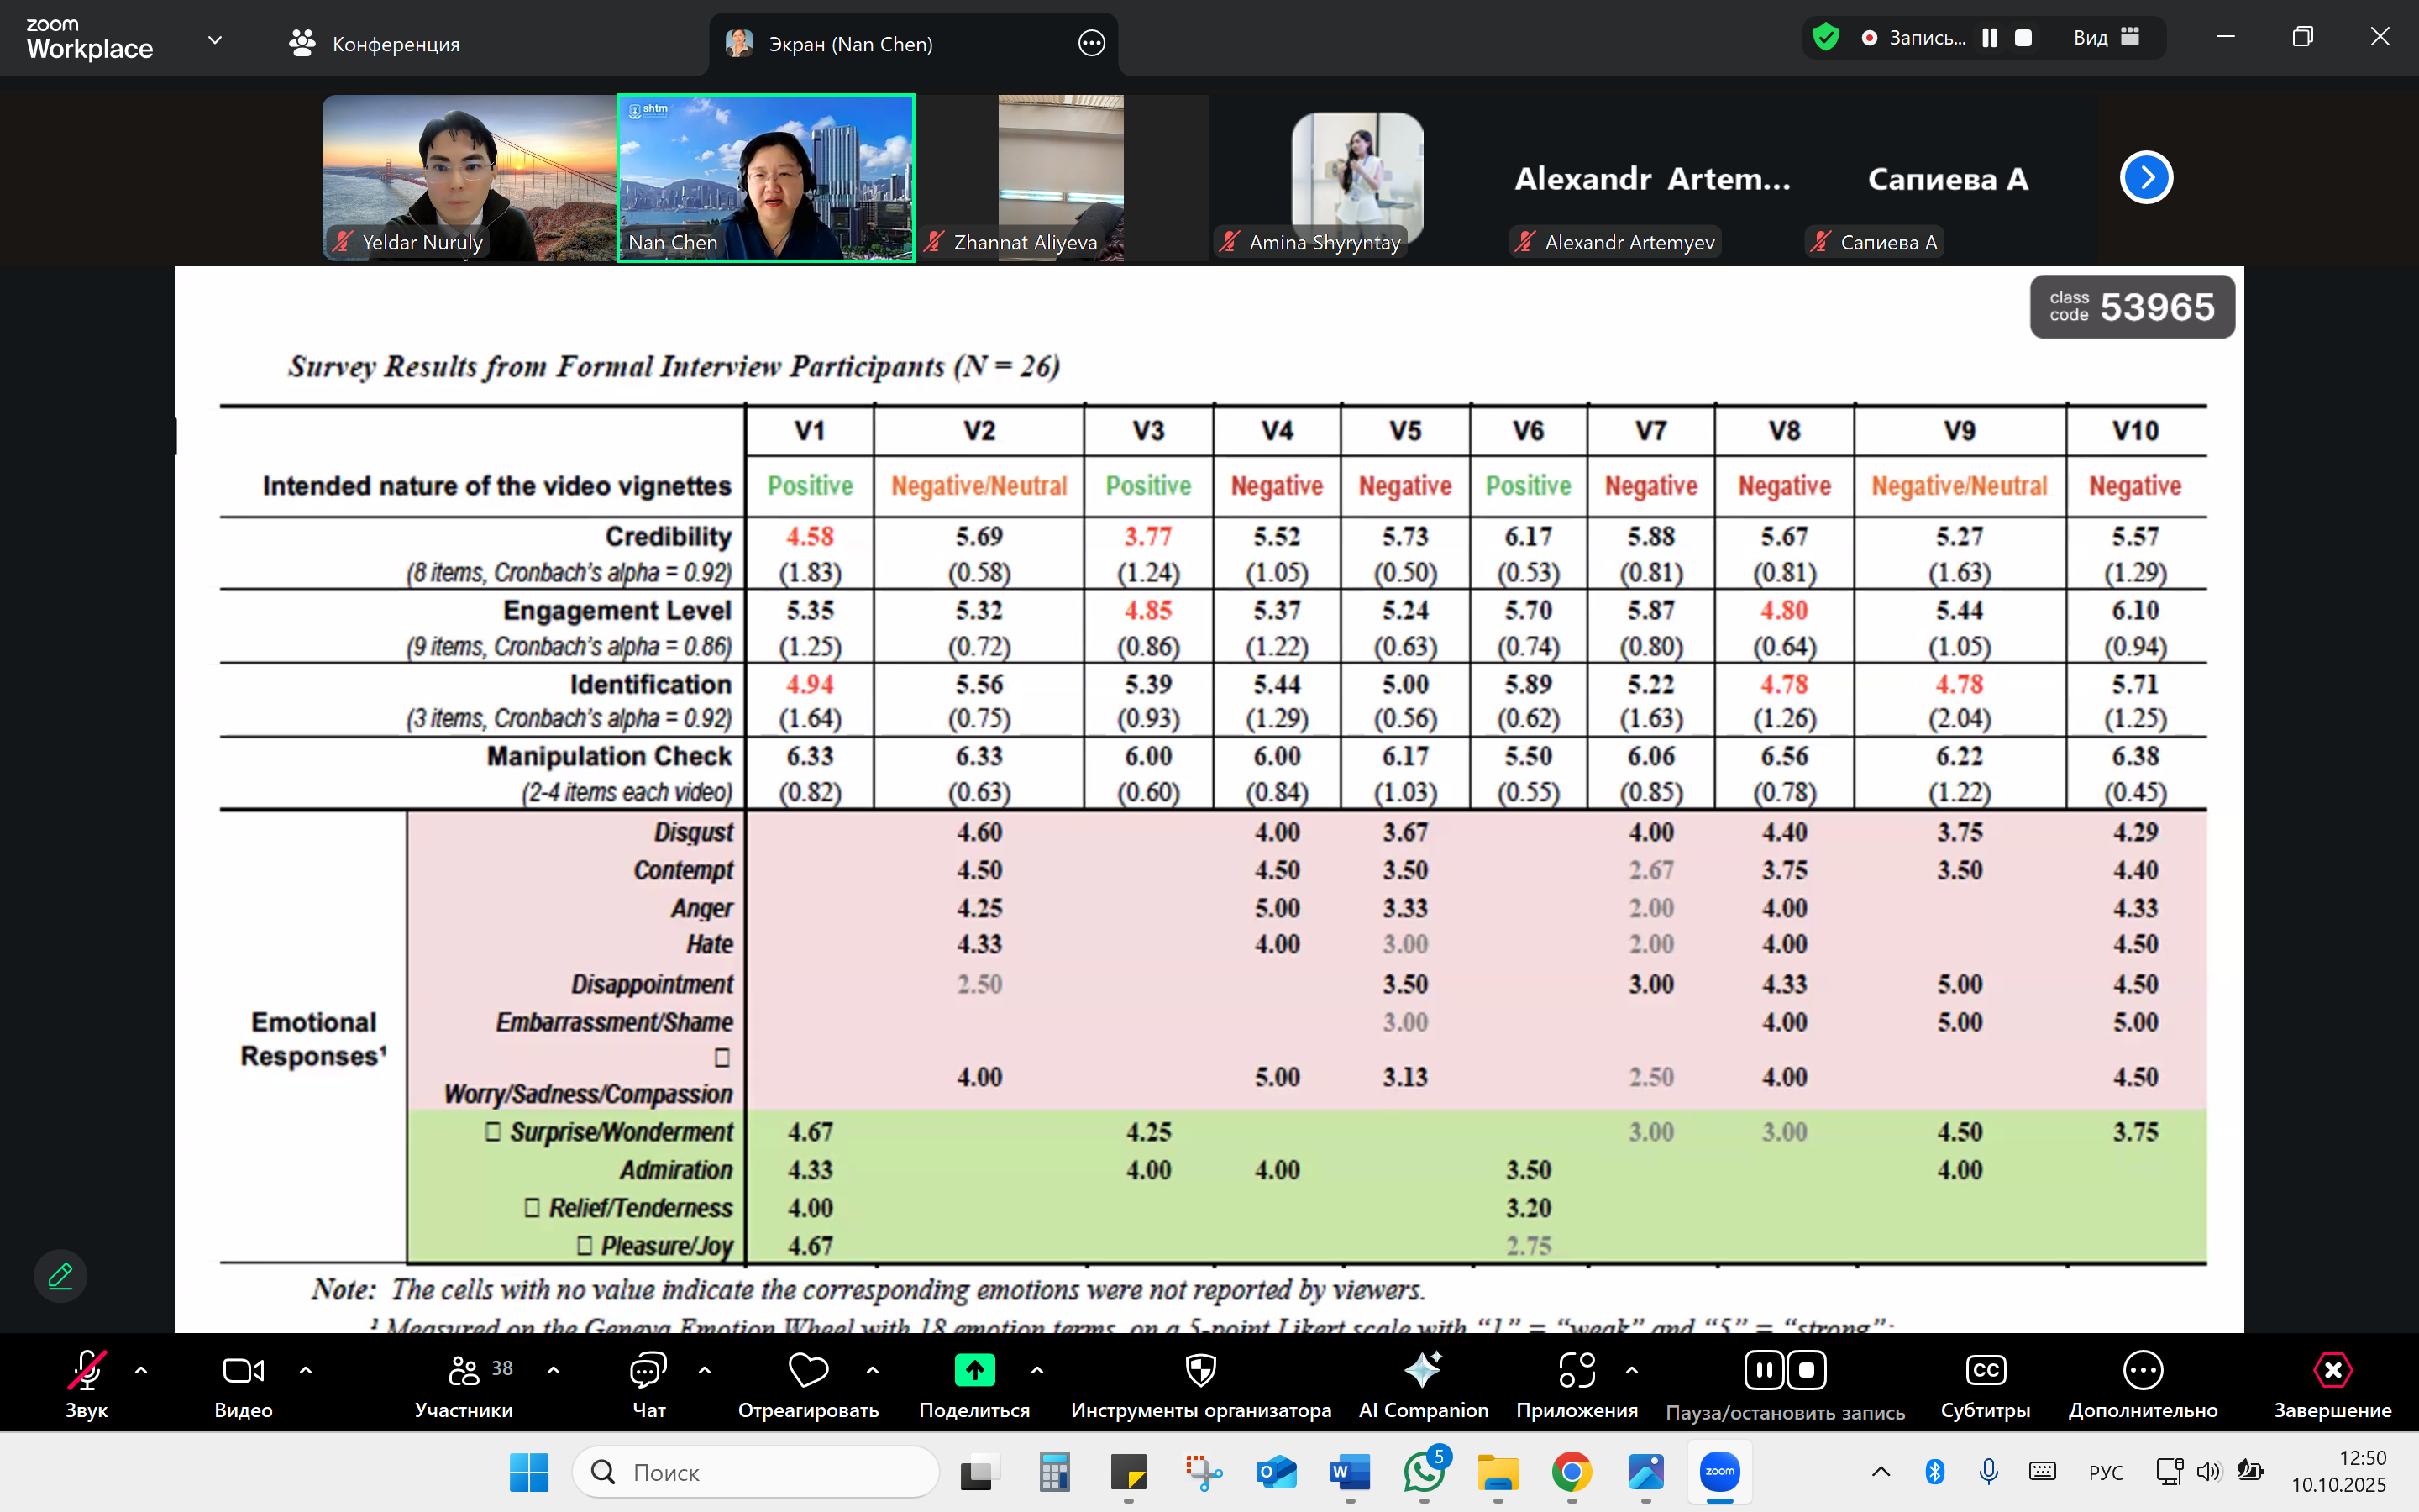Expand the Participants options arrow

(554, 1370)
